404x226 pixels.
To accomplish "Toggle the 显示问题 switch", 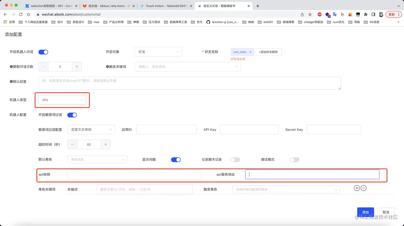I will (176, 160).
